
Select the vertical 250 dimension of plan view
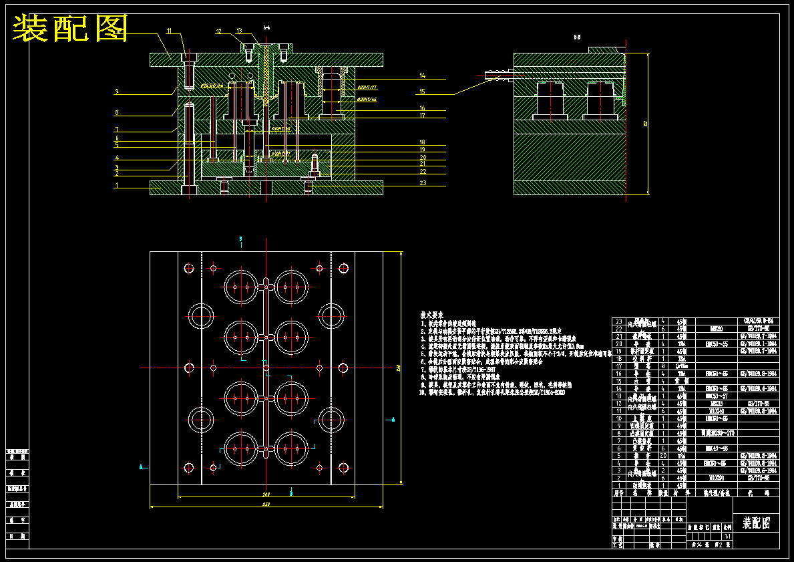coord(398,368)
